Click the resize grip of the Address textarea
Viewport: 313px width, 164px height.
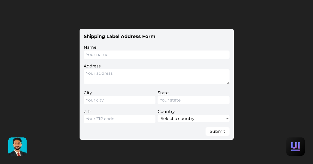tap(228, 82)
